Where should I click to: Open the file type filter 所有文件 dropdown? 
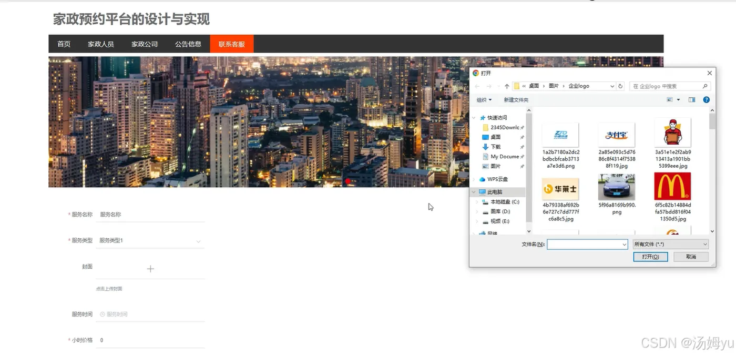coord(671,245)
